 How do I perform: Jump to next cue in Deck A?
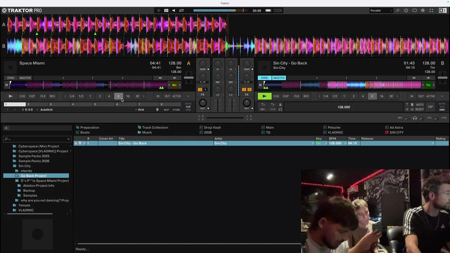[x=15, y=110]
